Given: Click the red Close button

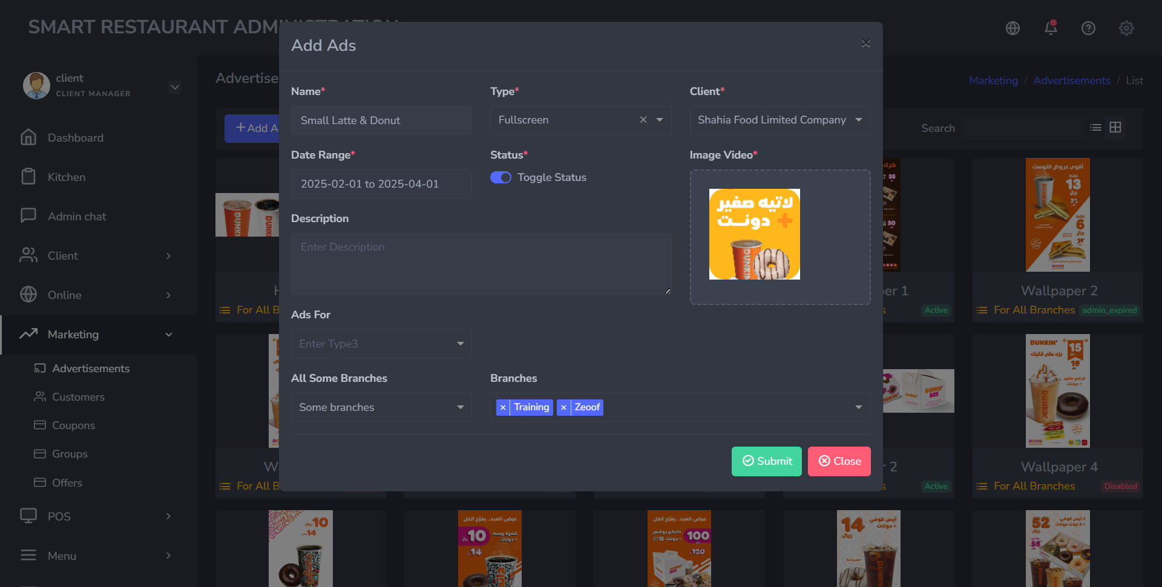Looking at the screenshot, I should pyautogui.click(x=839, y=461).
